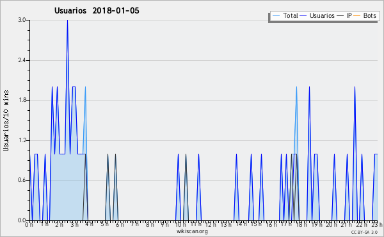Viewport: 384px width, 237px height.
Task: Select the 'Usuarios' legend entry
Action: tap(322, 15)
